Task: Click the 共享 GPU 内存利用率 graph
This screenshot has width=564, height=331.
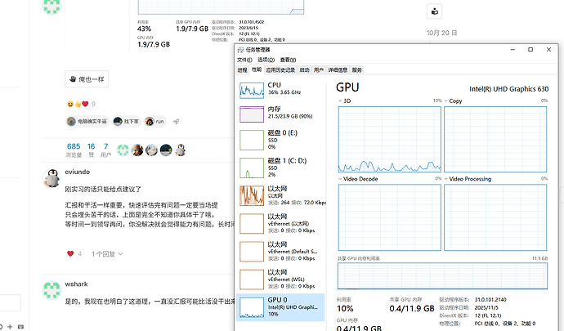Action: pos(442,276)
